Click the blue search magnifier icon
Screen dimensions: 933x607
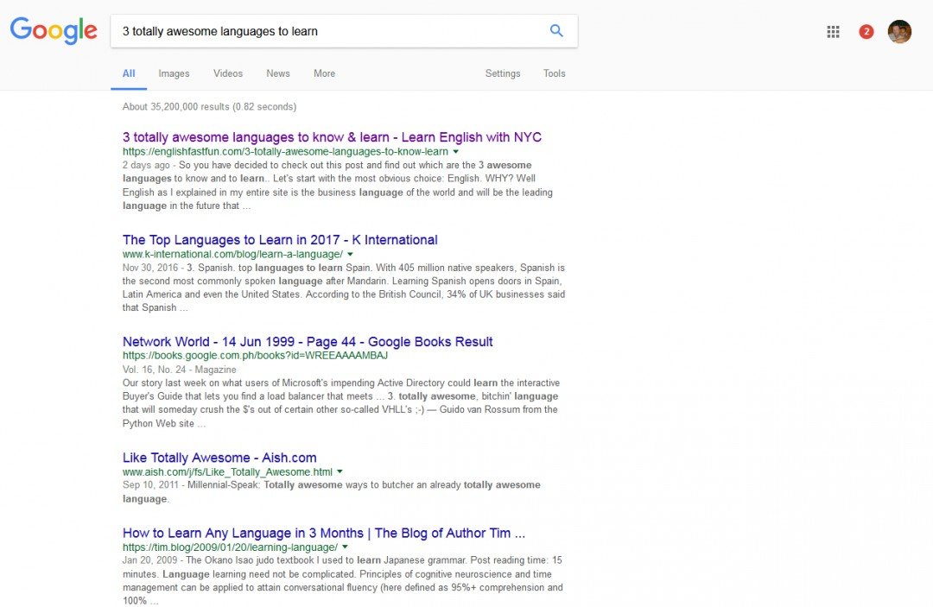click(x=556, y=30)
